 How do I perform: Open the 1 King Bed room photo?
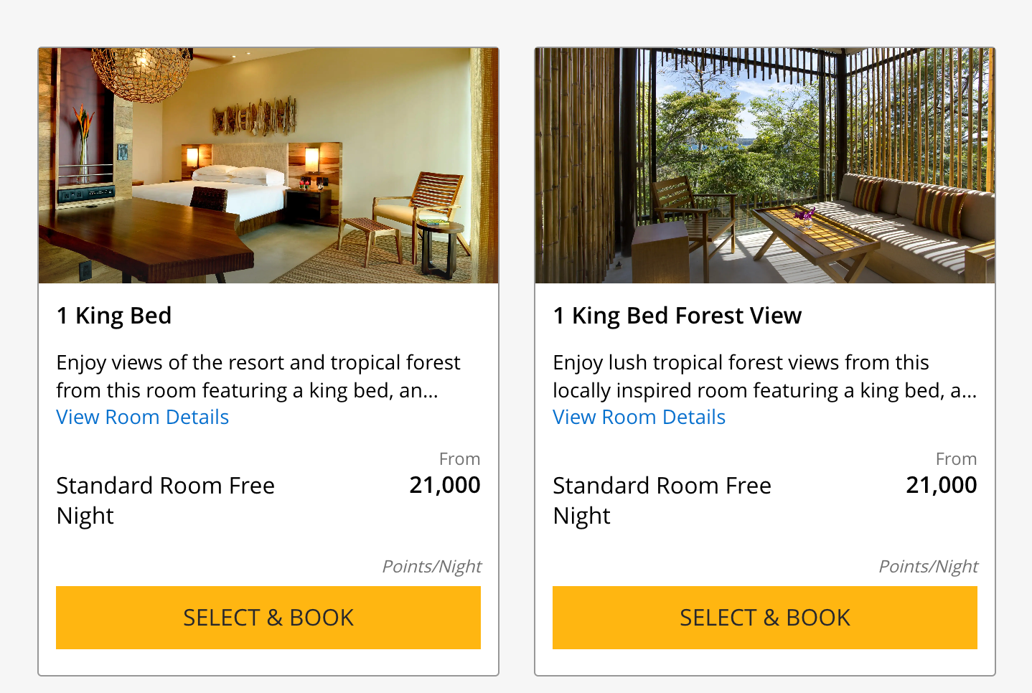(x=268, y=166)
